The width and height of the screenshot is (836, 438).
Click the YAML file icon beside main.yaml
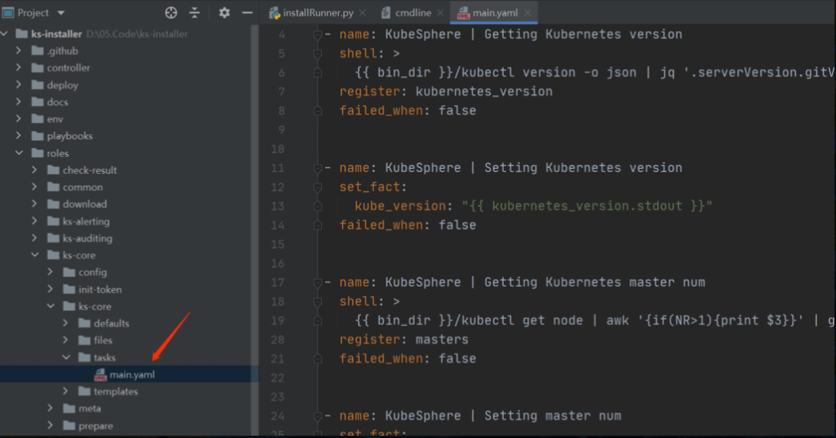pyautogui.click(x=100, y=375)
